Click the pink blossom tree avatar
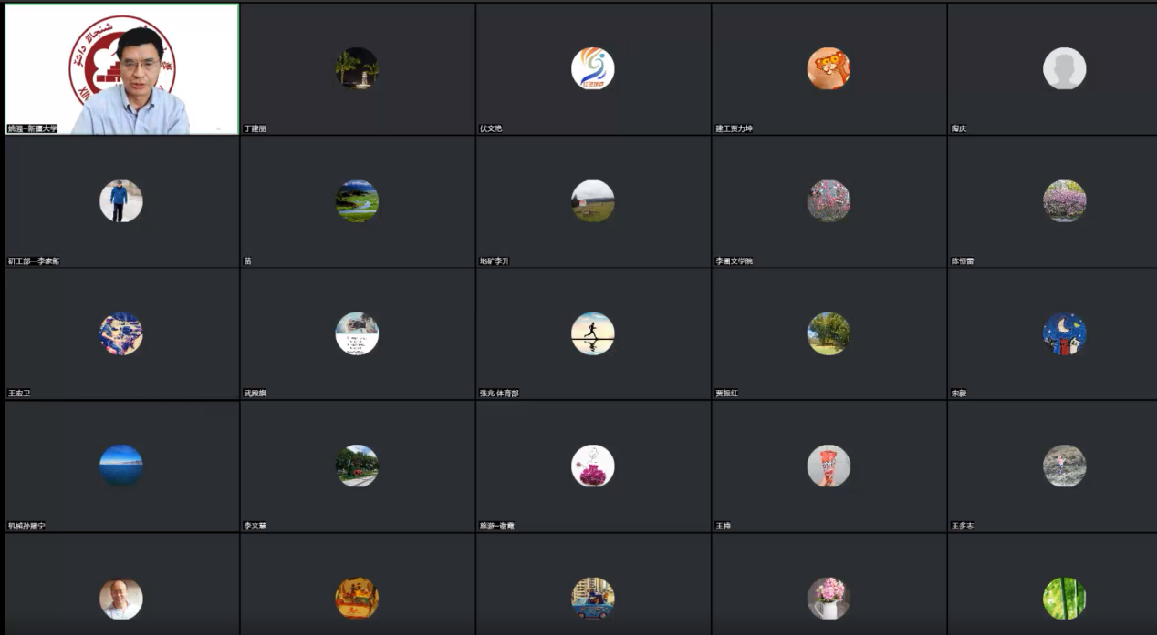This screenshot has width=1157, height=635. pyautogui.click(x=829, y=201)
